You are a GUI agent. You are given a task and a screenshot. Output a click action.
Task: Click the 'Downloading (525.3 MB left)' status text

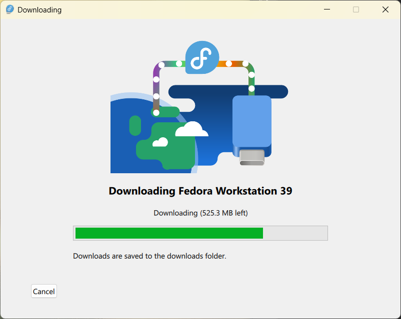point(200,213)
